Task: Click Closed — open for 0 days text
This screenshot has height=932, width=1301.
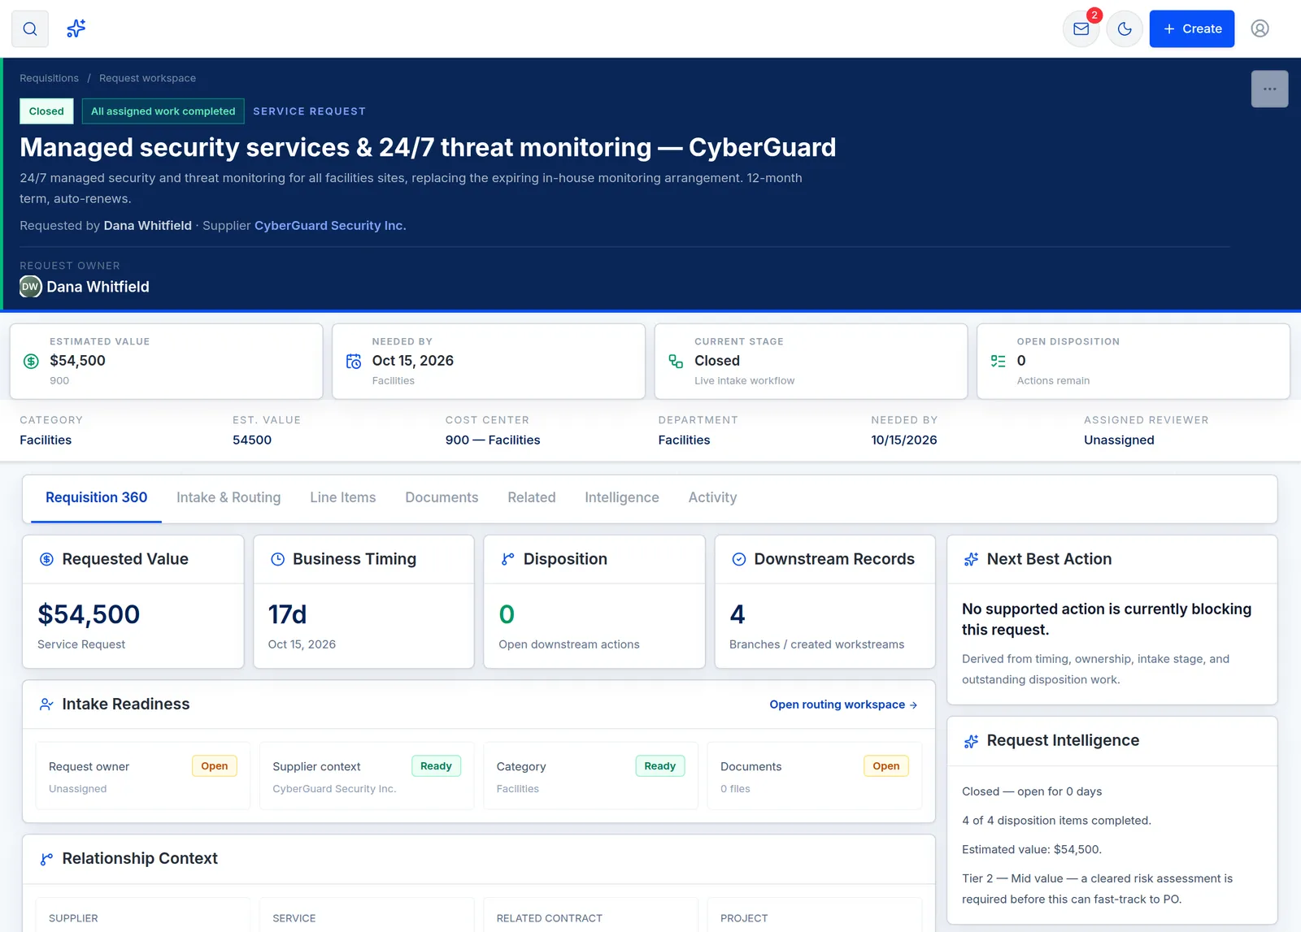Action: pos(1032,791)
